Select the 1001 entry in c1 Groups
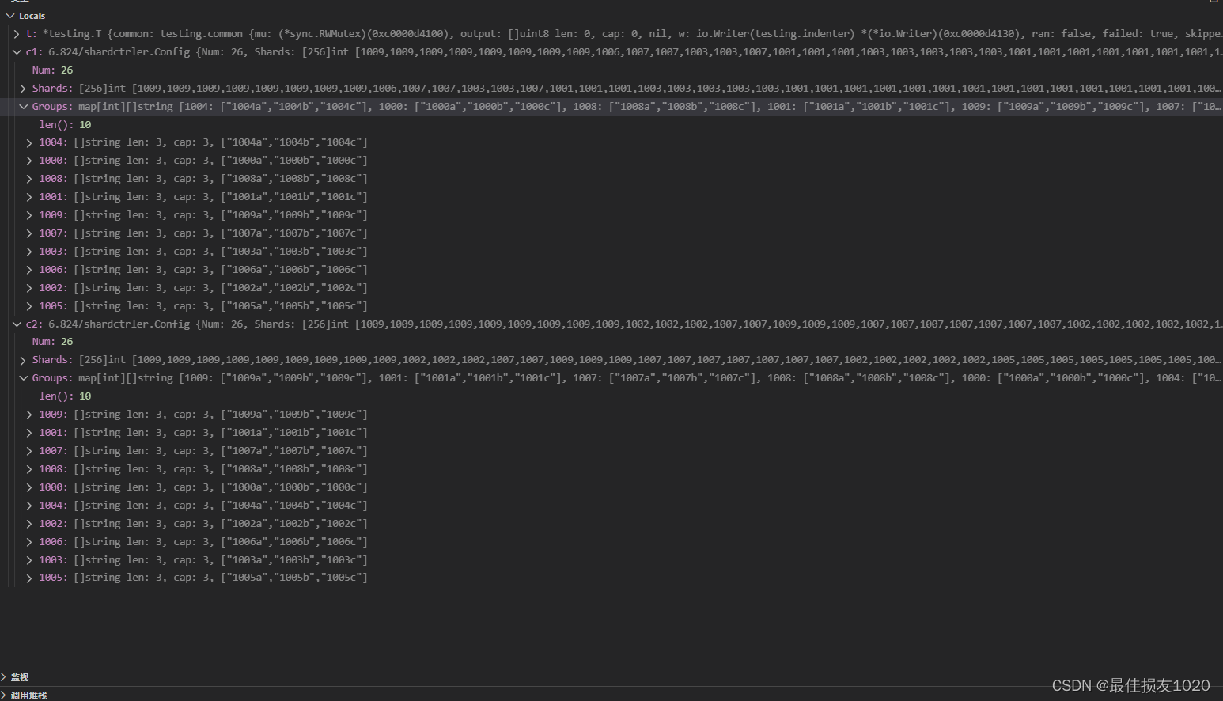 tap(611, 197)
